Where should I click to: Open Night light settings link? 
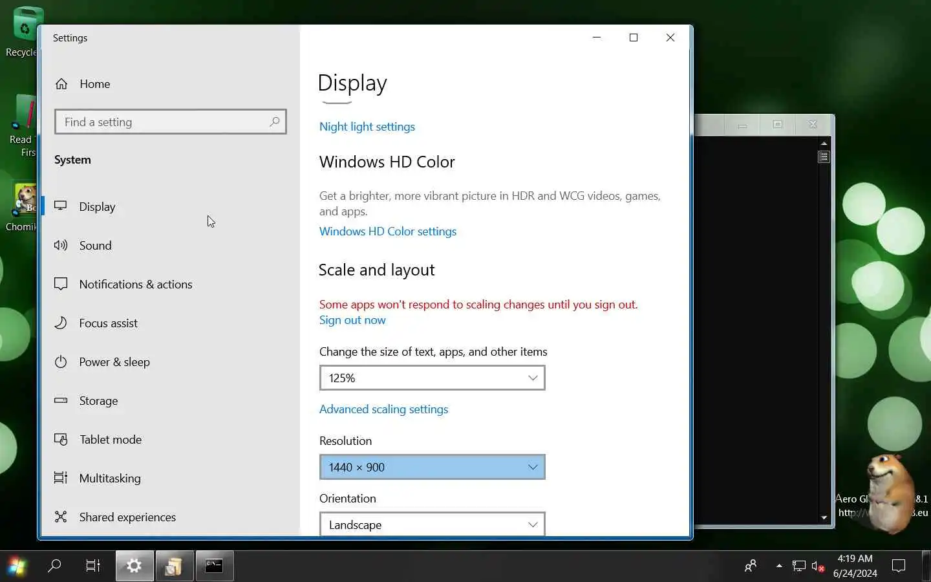coord(367,127)
